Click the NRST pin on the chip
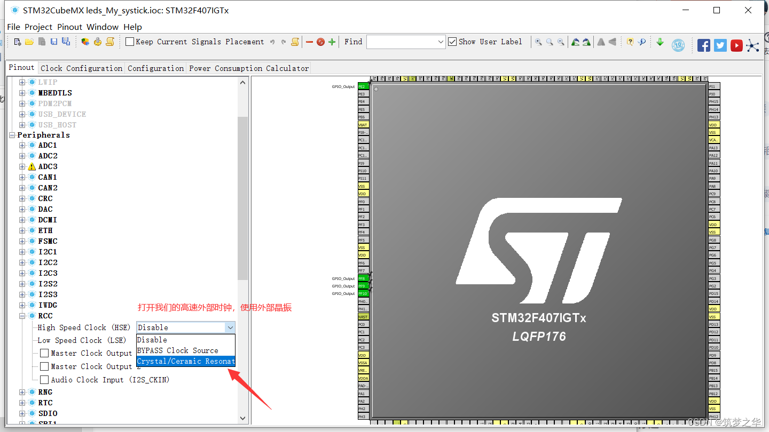The width and height of the screenshot is (769, 432). 363,317
